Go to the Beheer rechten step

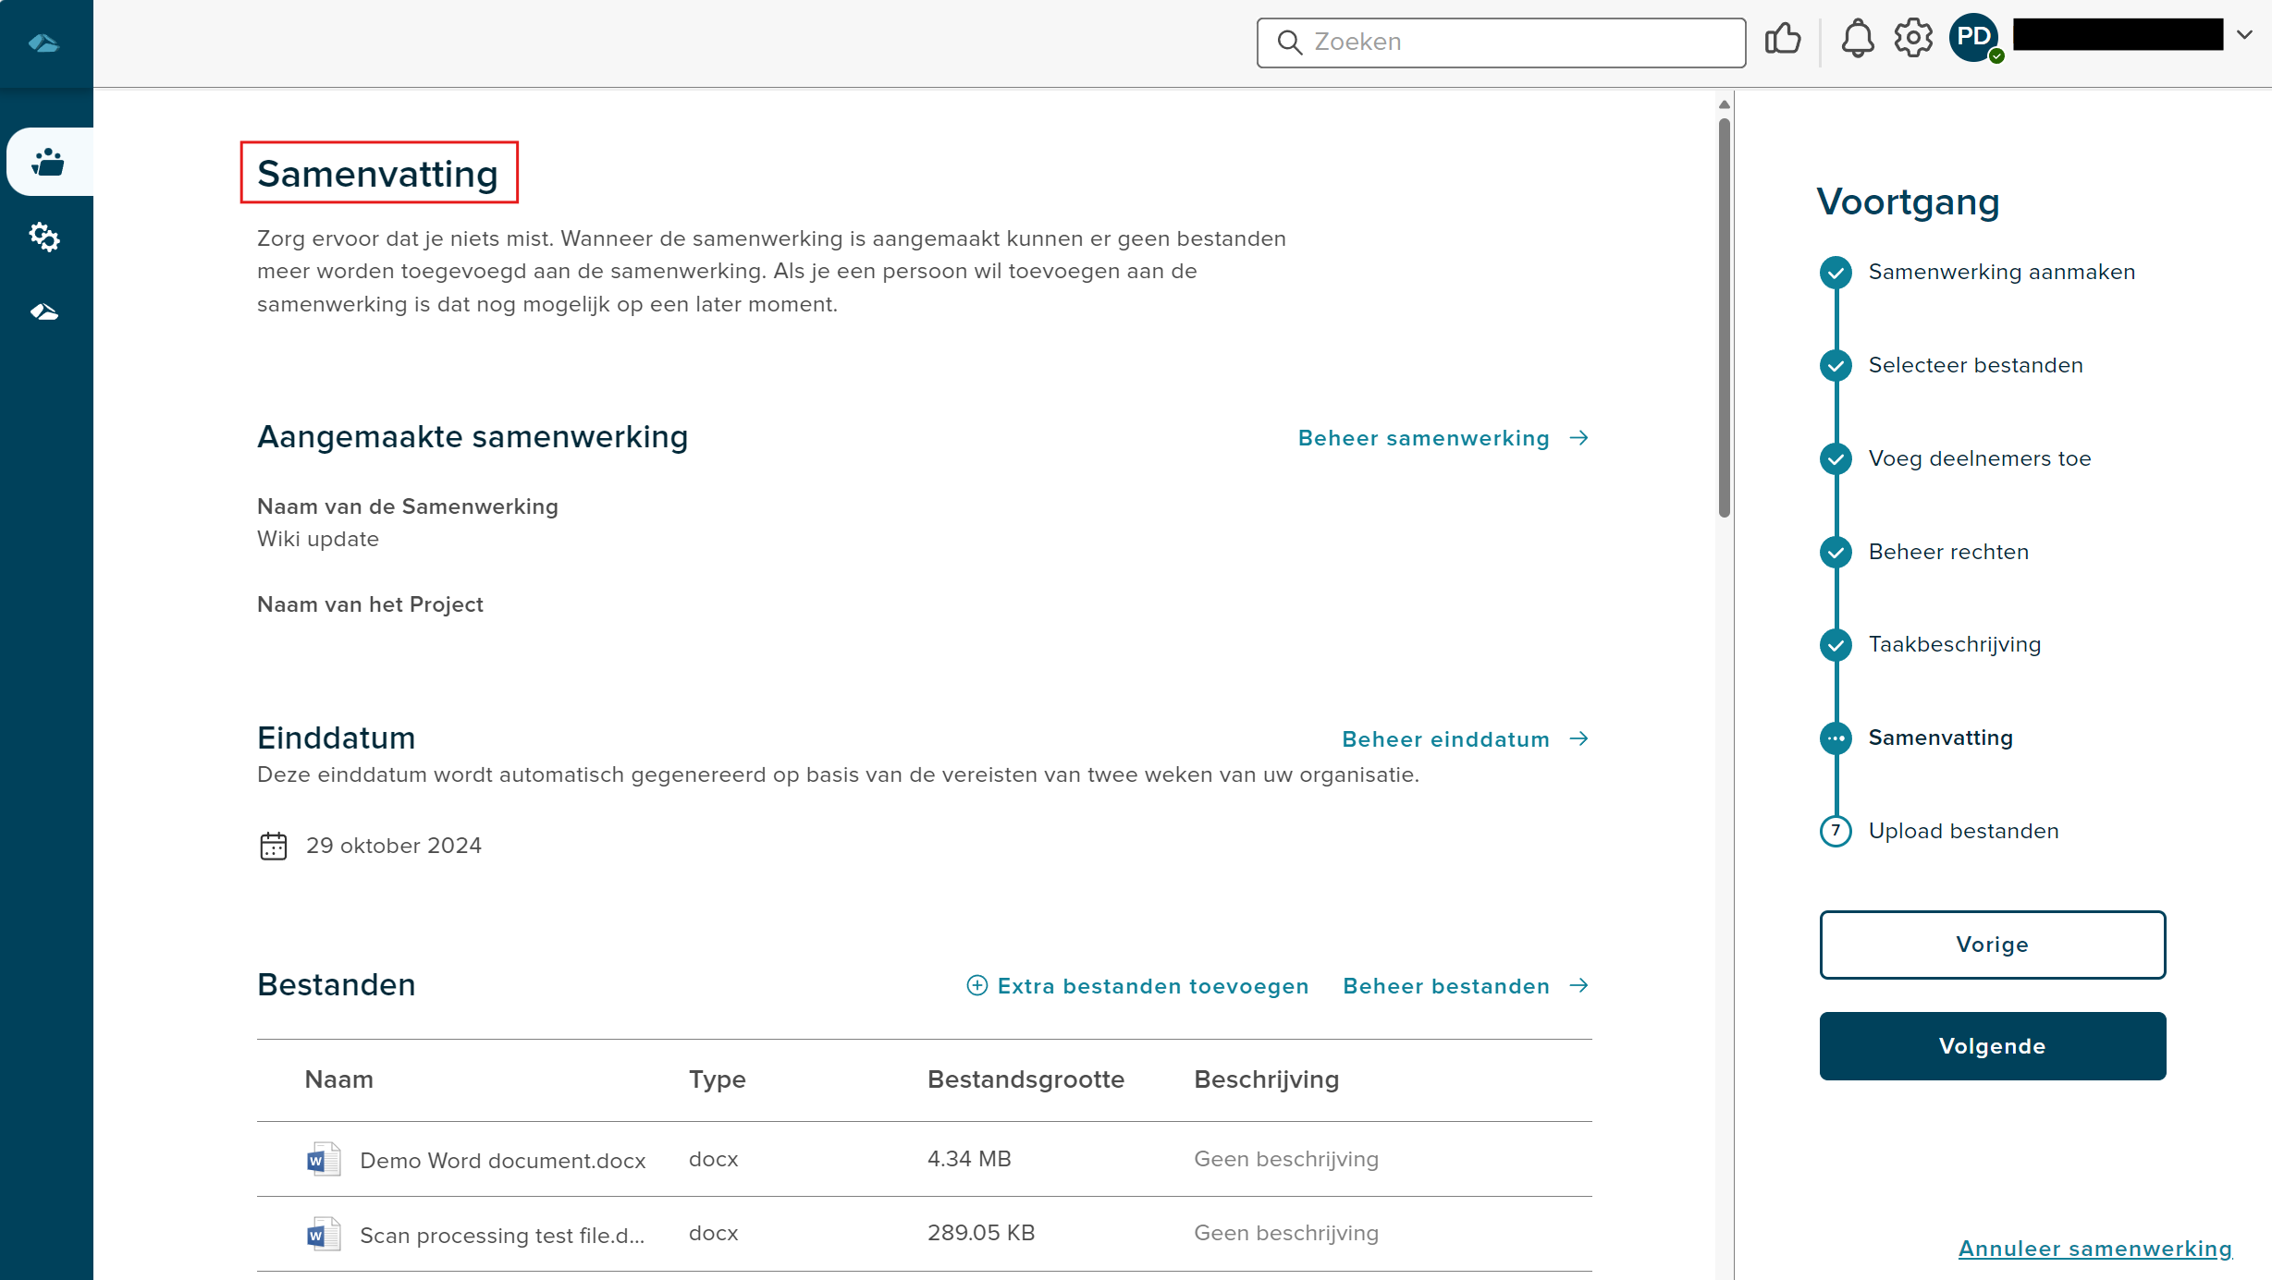click(1948, 552)
